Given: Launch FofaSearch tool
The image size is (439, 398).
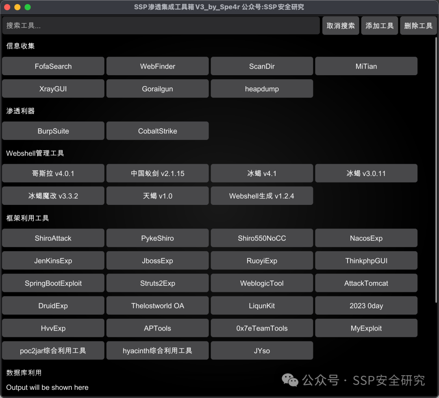Looking at the screenshot, I should [x=53, y=66].
